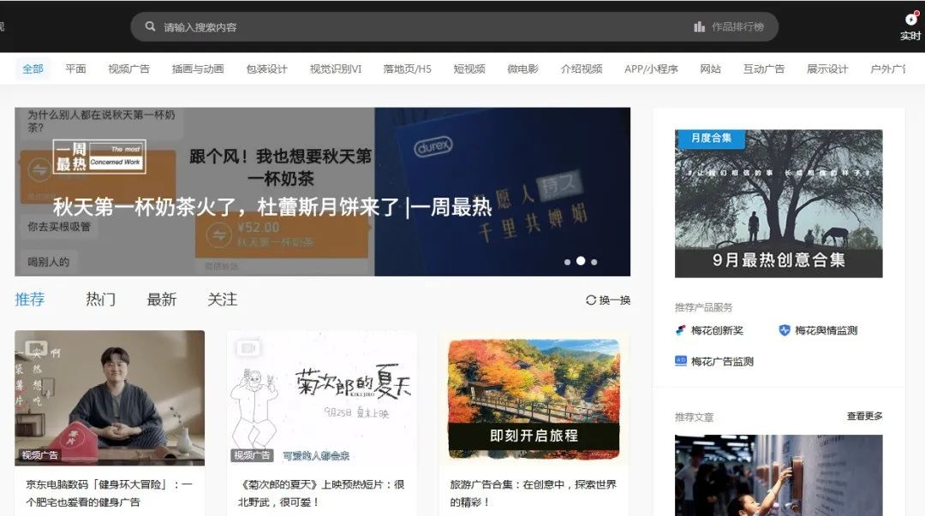Viewport: 925px width, 516px height.
Task: Switch to the 最新 feed tab
Action: pyautogui.click(x=162, y=300)
